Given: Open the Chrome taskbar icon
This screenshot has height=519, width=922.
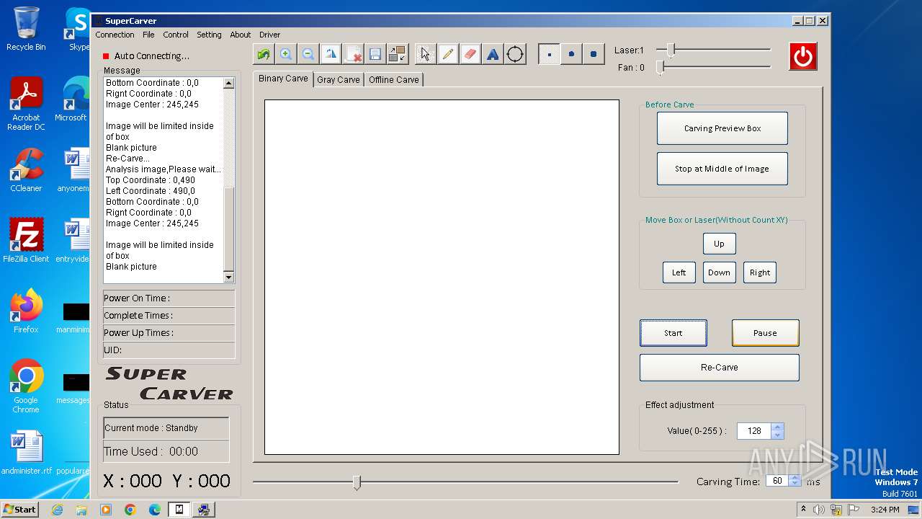Looking at the screenshot, I should tap(130, 510).
